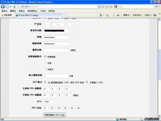Click the Home icon in command bar

101,15
